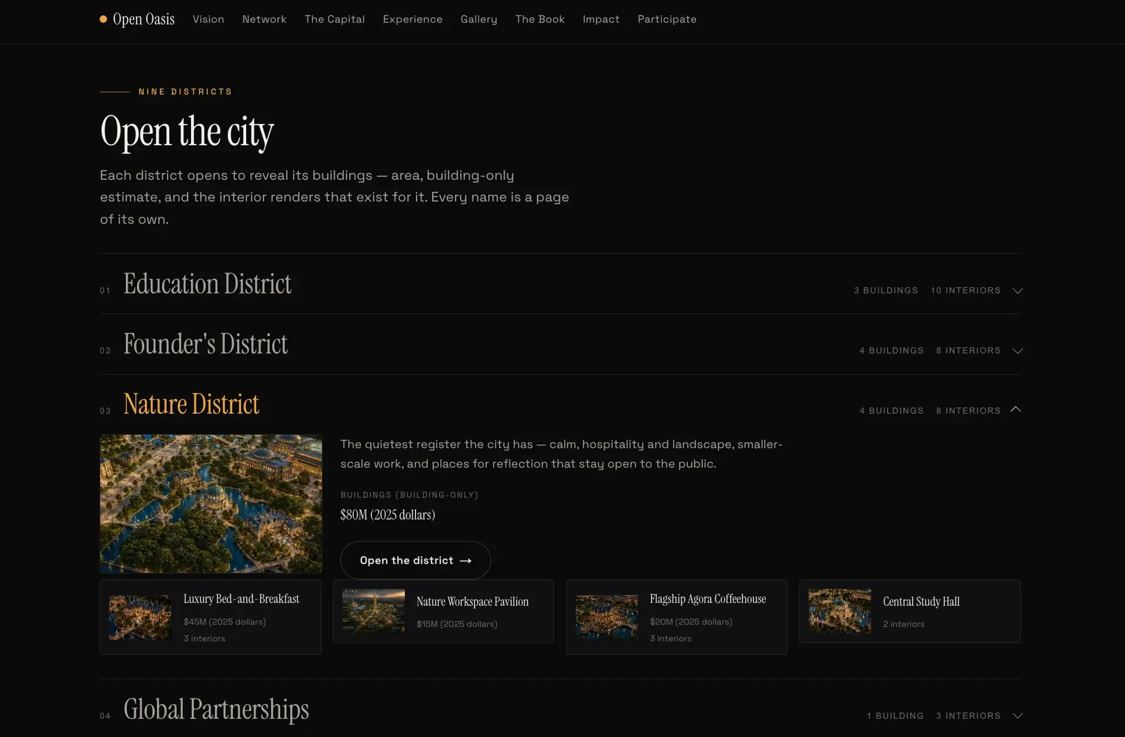Click the BUILDINGS (BUILDING-ONLY) label
Image resolution: width=1125 pixels, height=737 pixels.
tap(410, 495)
